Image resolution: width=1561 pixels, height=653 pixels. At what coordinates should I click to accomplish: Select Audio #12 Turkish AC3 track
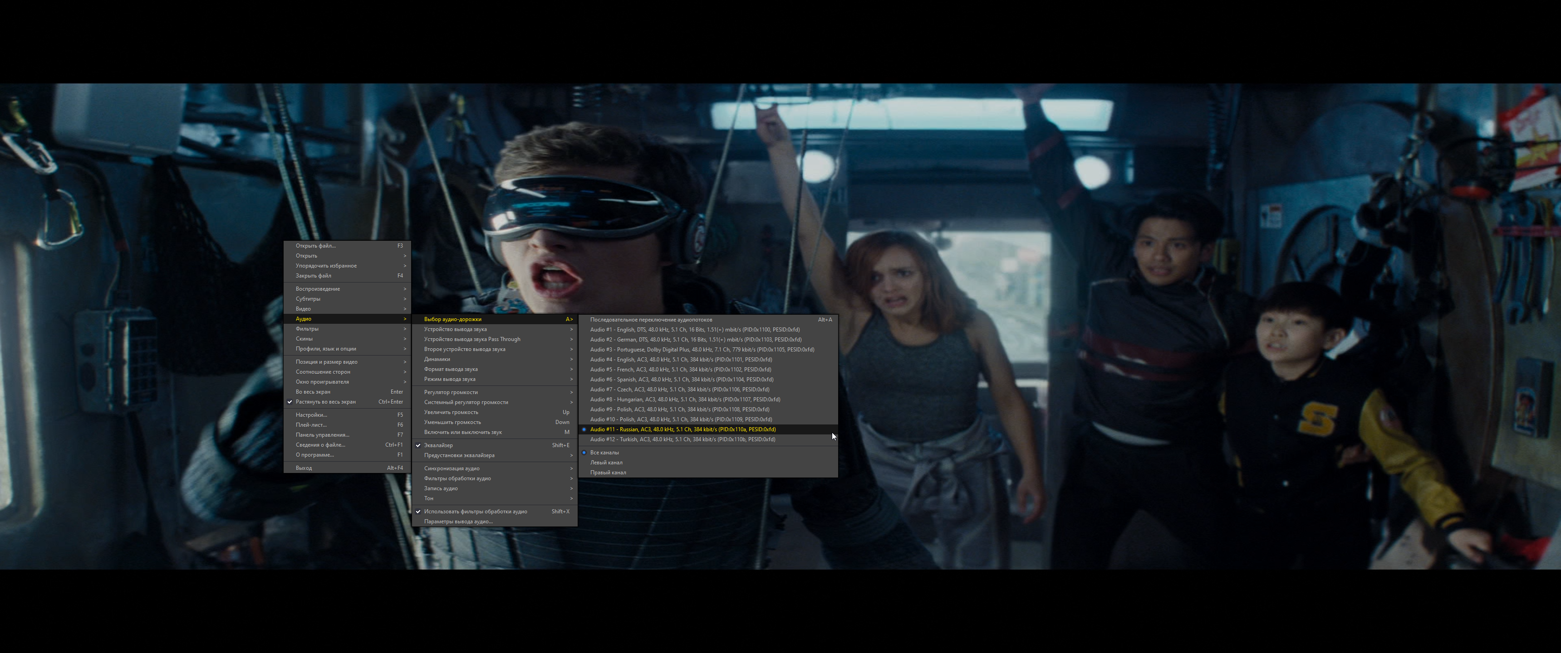(x=708, y=439)
